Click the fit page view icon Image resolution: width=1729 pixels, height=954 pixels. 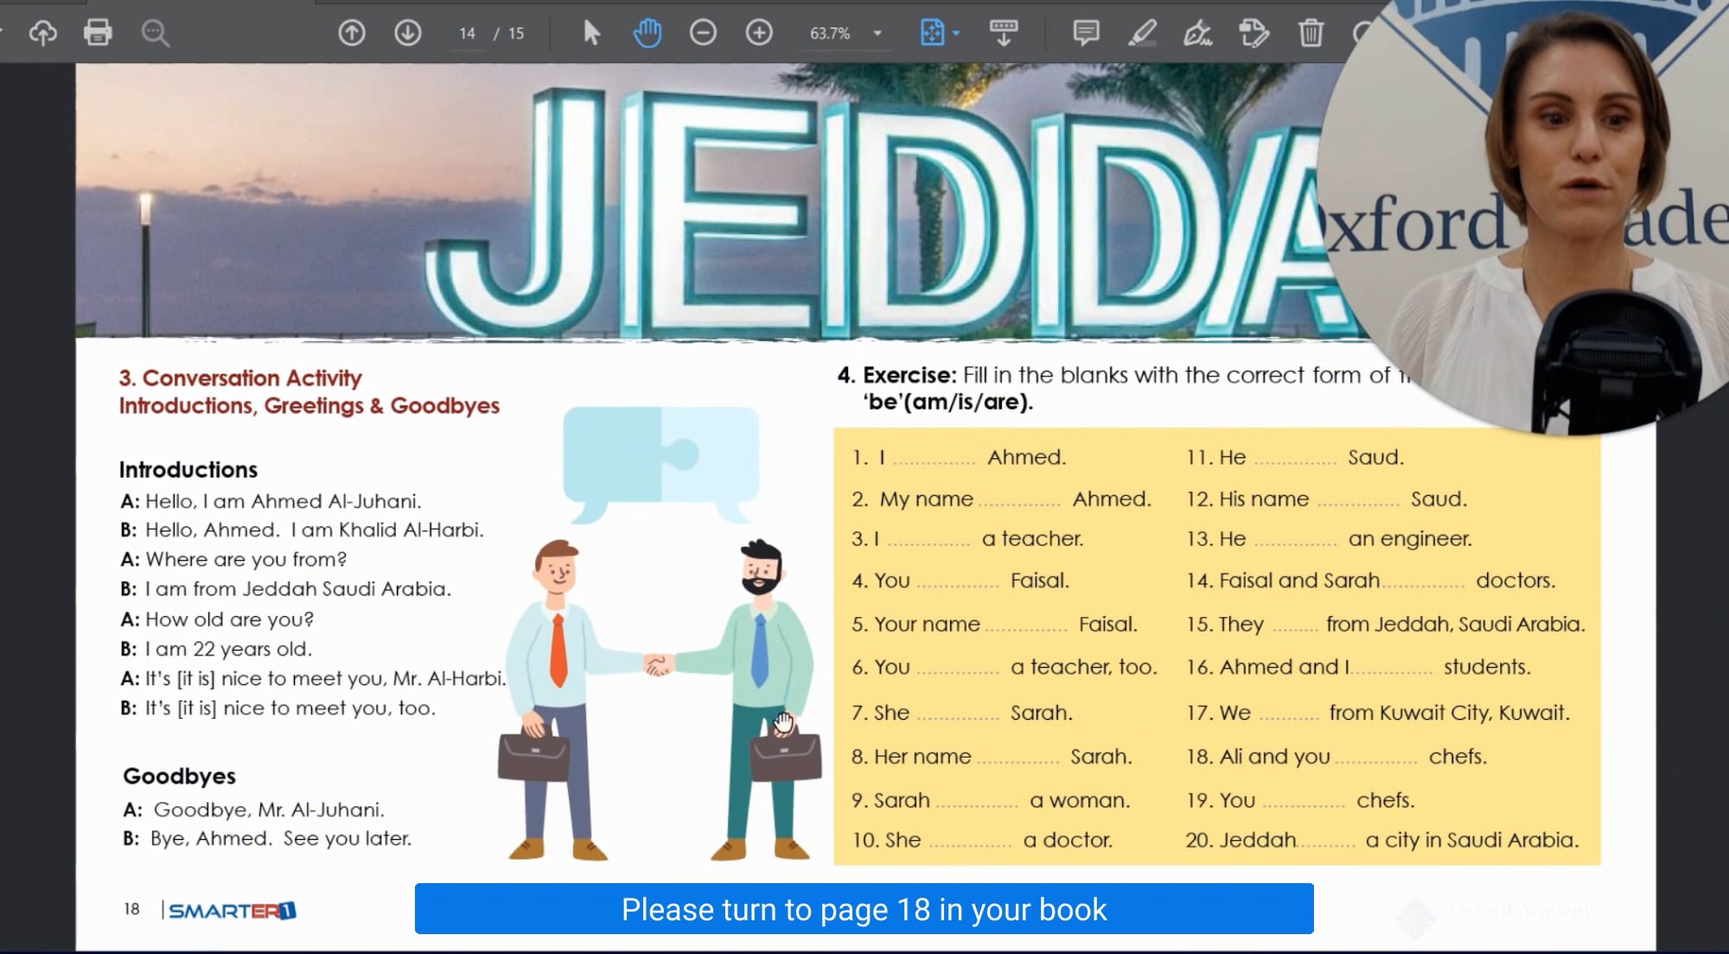932,33
